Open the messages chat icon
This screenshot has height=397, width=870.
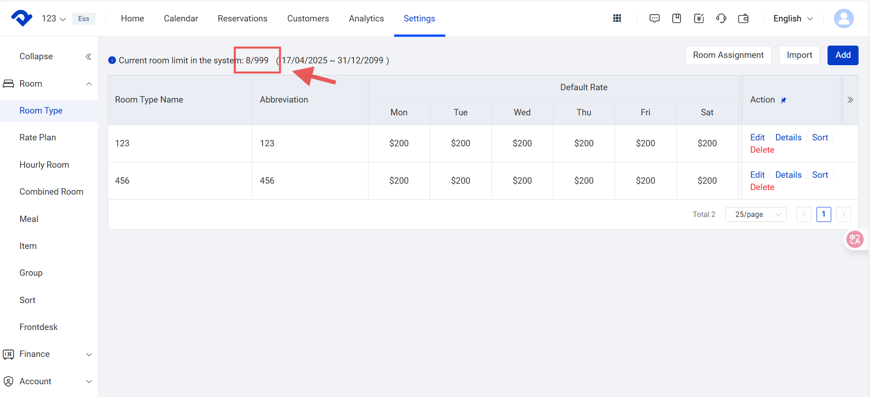point(654,18)
